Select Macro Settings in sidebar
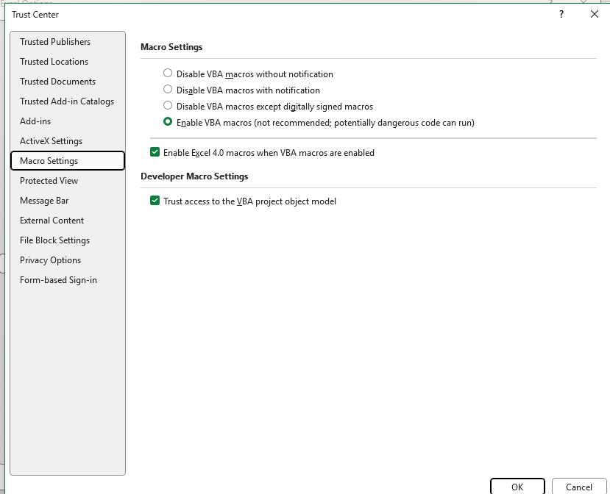 point(68,160)
